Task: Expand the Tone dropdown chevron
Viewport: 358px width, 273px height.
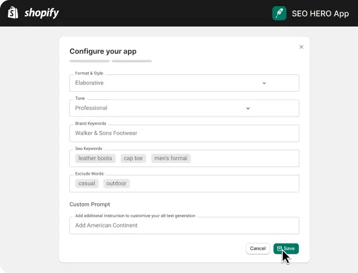Action: click(248, 108)
